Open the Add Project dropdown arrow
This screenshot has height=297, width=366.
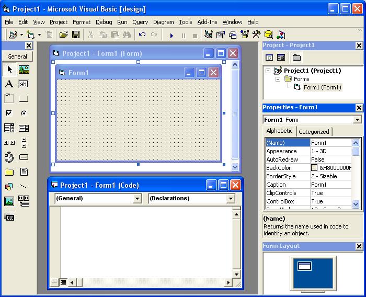pyautogui.click(x=21, y=35)
